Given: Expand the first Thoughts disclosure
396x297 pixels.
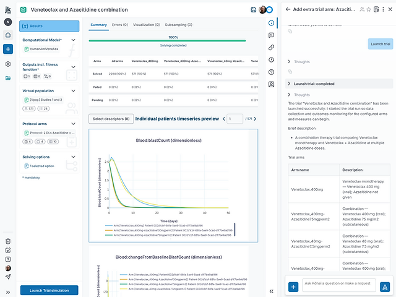Looking at the screenshot, I should click(x=289, y=62).
